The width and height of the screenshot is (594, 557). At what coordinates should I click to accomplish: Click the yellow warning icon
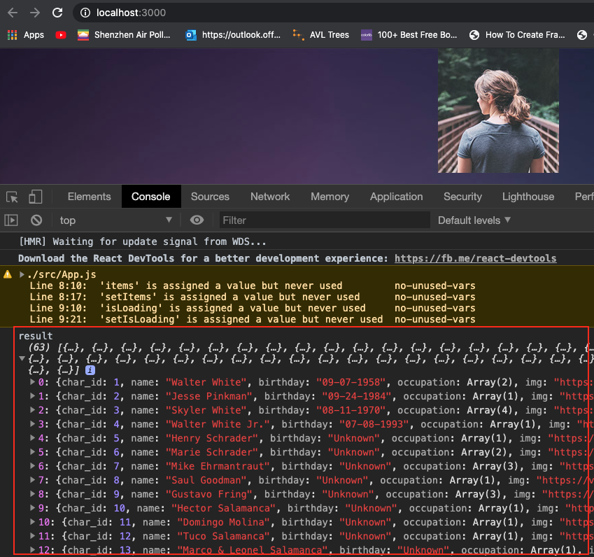8,274
